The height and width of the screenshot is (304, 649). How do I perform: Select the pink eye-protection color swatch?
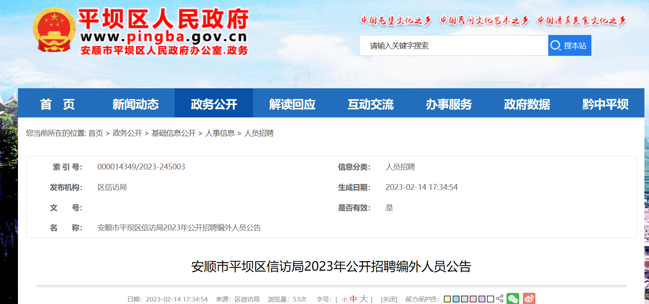click(x=473, y=299)
